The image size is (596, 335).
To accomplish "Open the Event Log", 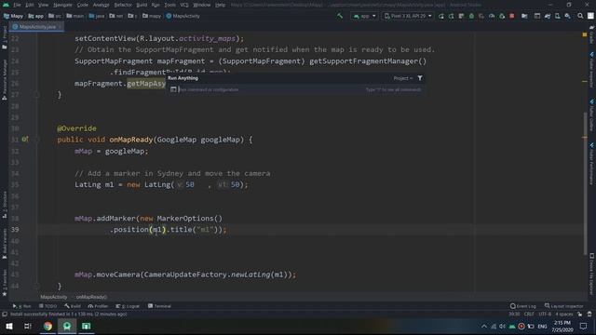I will 523,306.
